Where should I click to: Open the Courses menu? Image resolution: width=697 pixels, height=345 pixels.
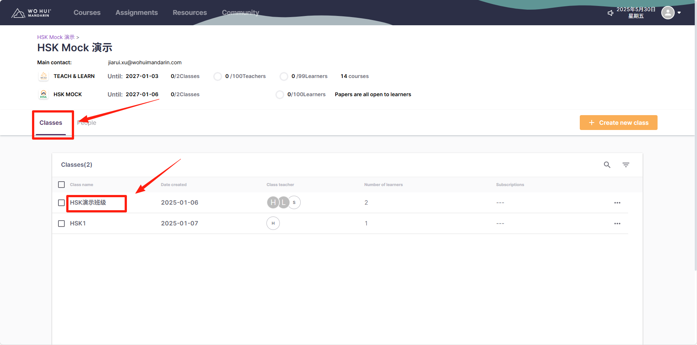pos(87,13)
